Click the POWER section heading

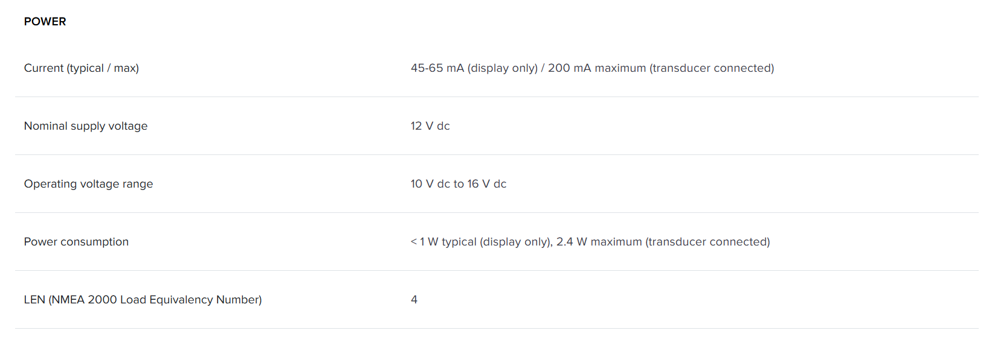pos(45,22)
